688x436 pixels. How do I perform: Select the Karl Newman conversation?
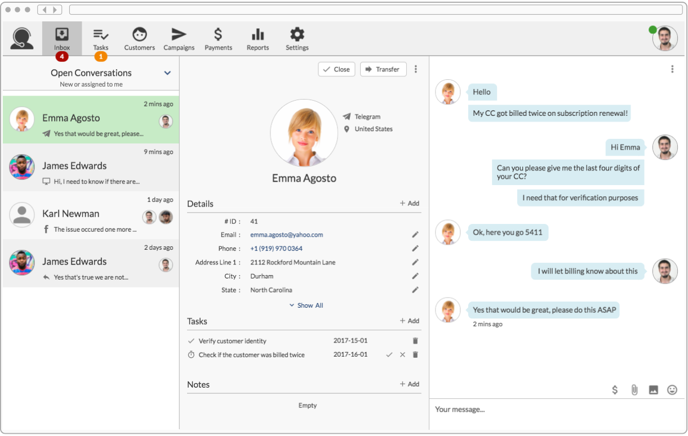click(x=91, y=217)
